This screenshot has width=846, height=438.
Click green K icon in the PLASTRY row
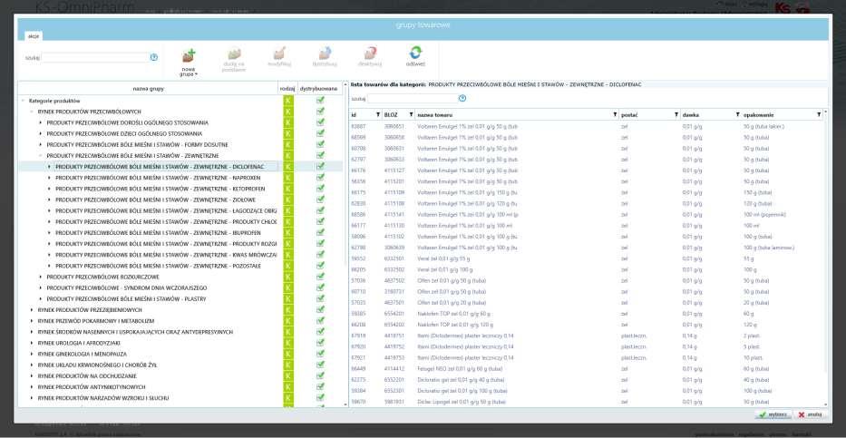pyautogui.click(x=288, y=299)
